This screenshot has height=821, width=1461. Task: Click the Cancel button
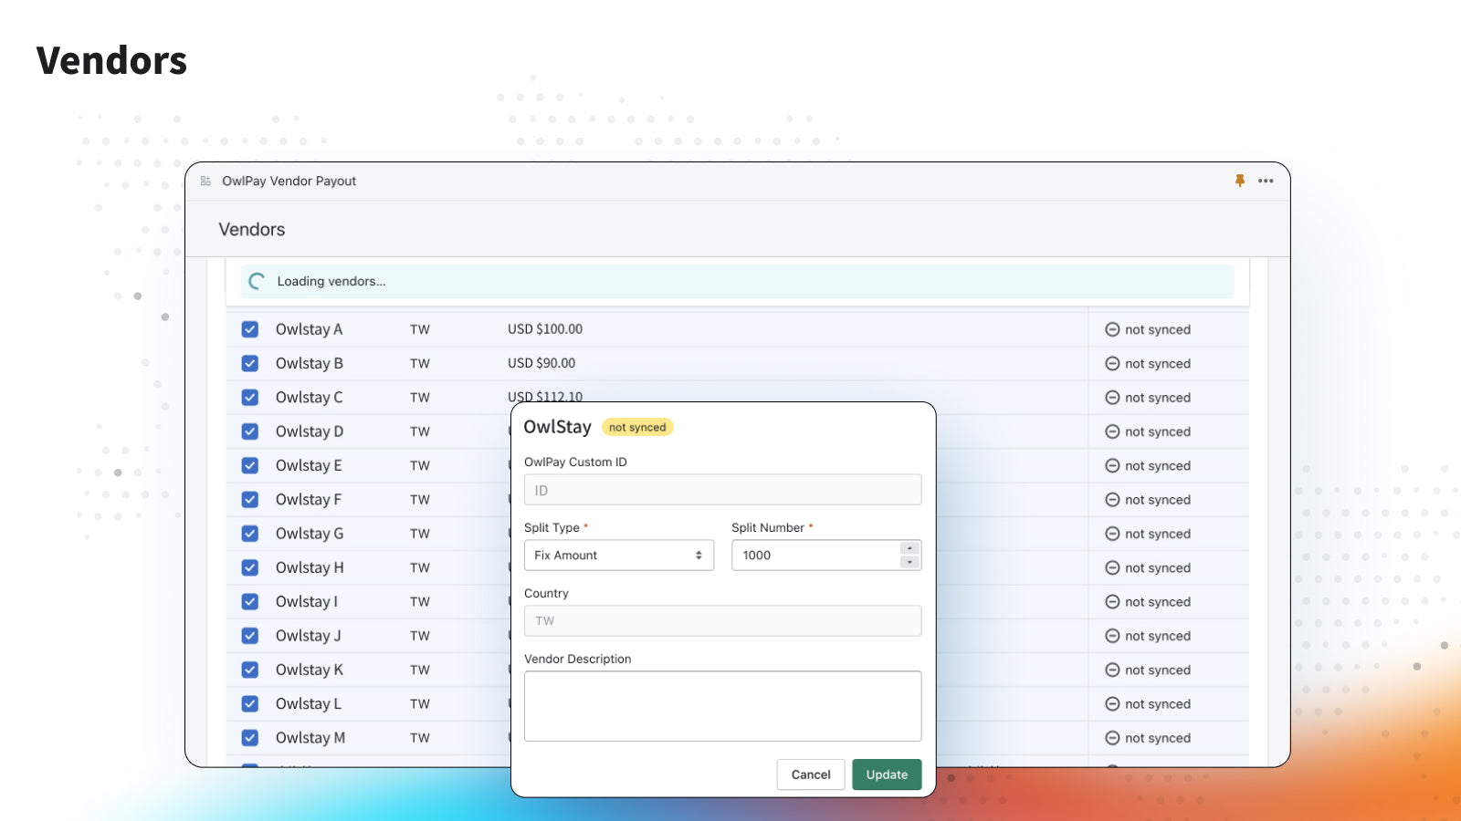click(810, 774)
